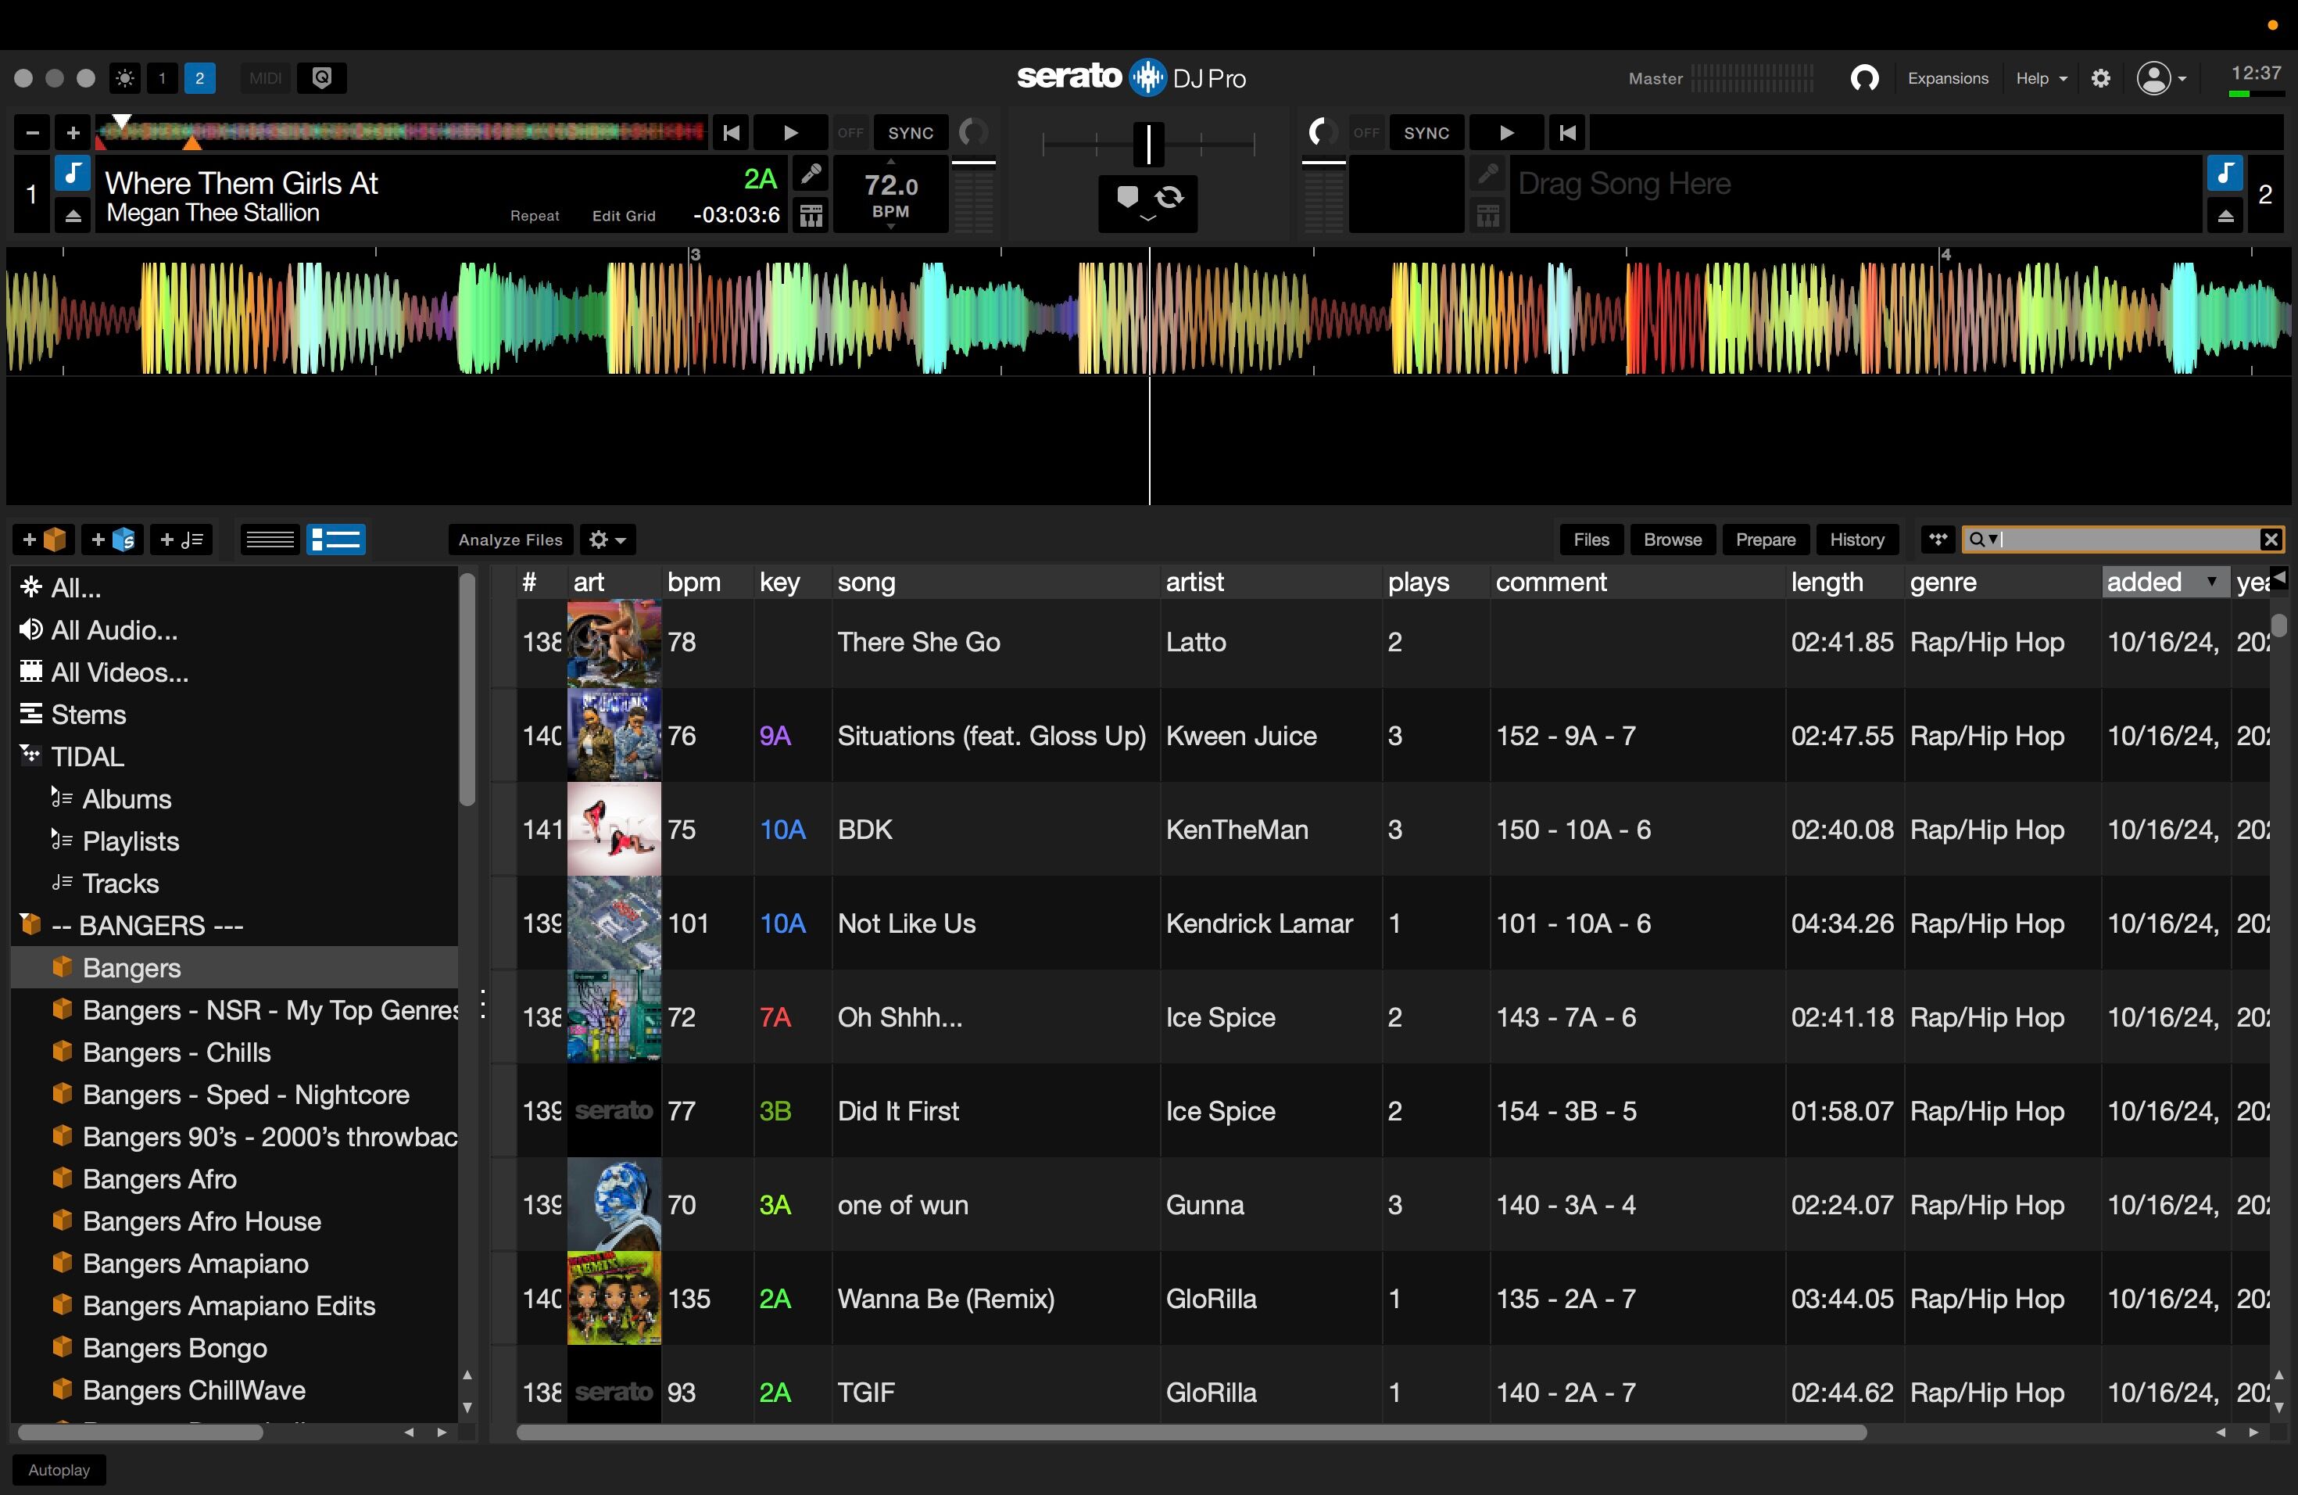
Task: Click the record panel icon next to MIDI
Action: tap(323, 78)
